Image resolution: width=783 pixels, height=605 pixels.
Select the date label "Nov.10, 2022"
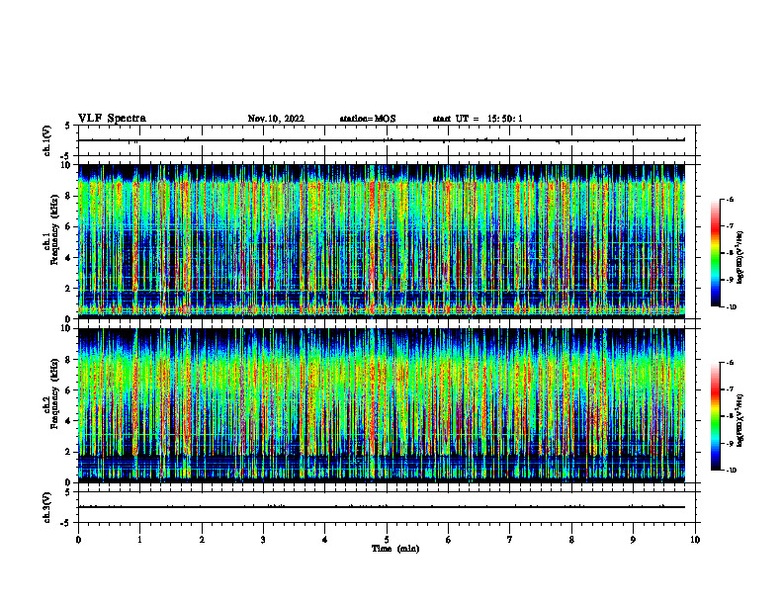point(276,119)
